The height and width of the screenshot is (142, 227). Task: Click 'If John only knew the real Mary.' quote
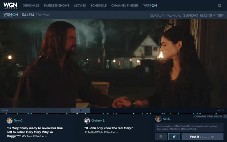(x=109, y=128)
